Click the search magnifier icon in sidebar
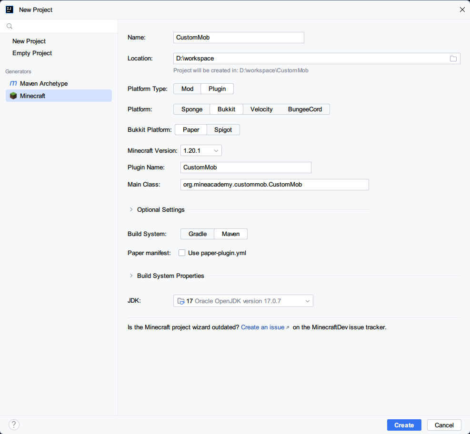 tap(10, 26)
